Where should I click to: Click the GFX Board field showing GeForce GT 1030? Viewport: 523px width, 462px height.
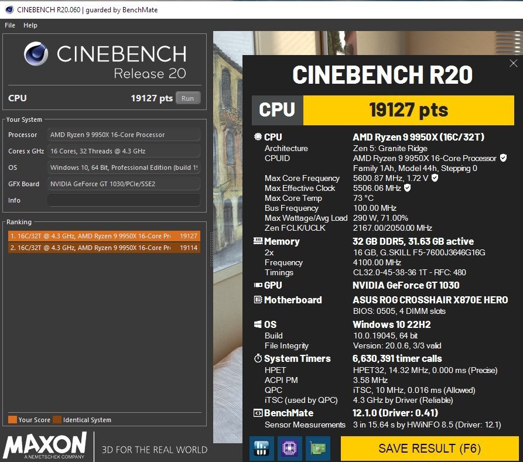pyautogui.click(x=124, y=184)
